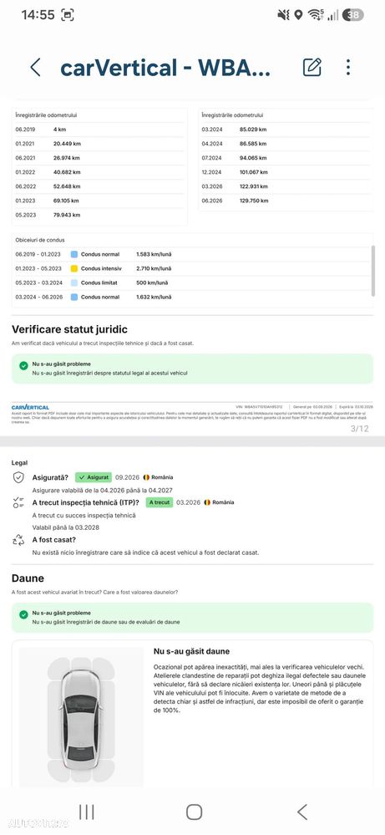The image size is (385, 835).
Task: Tap the green checkmark in the Daune banner
Action: click(23, 614)
